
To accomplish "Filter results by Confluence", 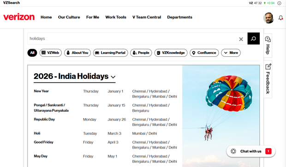I will (204, 53).
